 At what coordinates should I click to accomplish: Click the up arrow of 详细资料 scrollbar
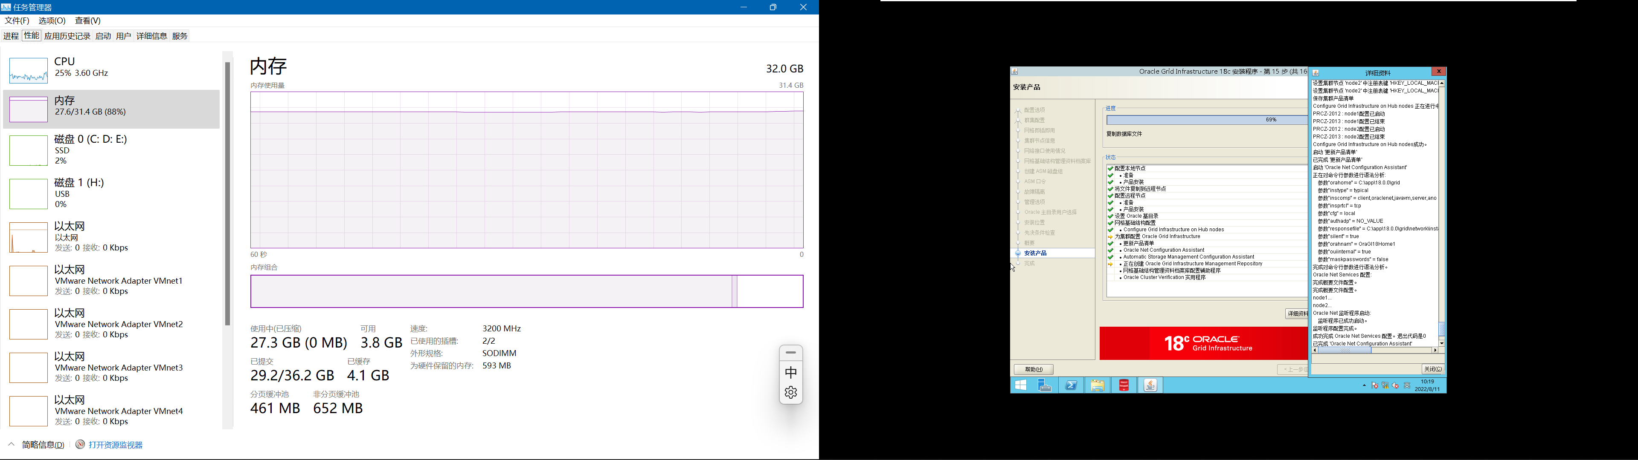point(1441,83)
